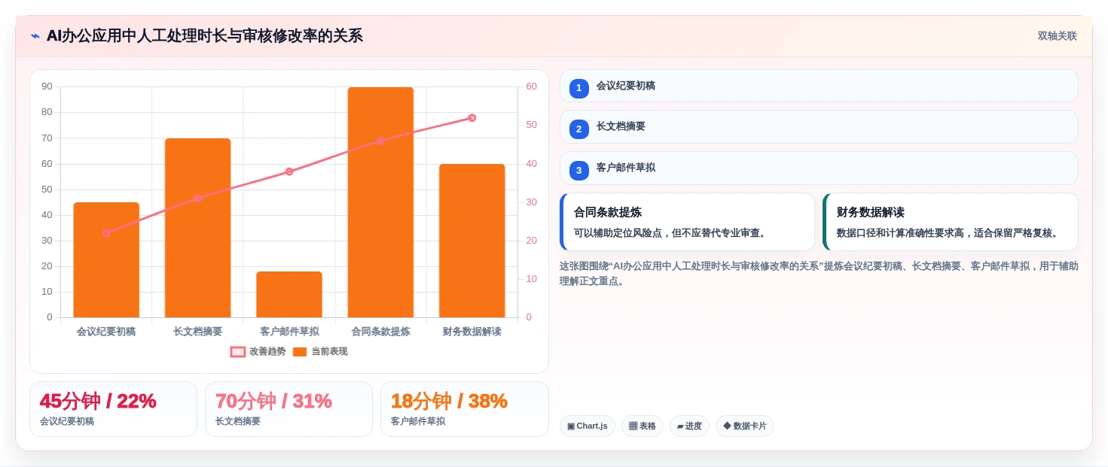Click the Chart.js tag chip

pyautogui.click(x=588, y=426)
